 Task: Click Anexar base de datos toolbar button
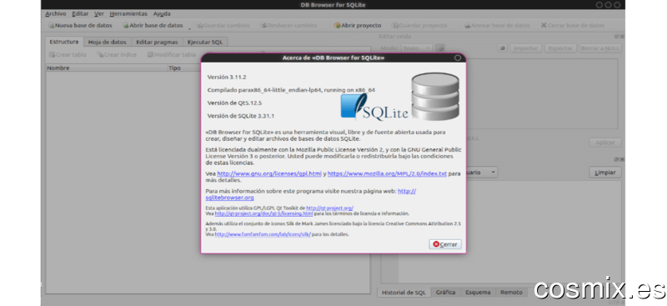pyautogui.click(x=497, y=26)
